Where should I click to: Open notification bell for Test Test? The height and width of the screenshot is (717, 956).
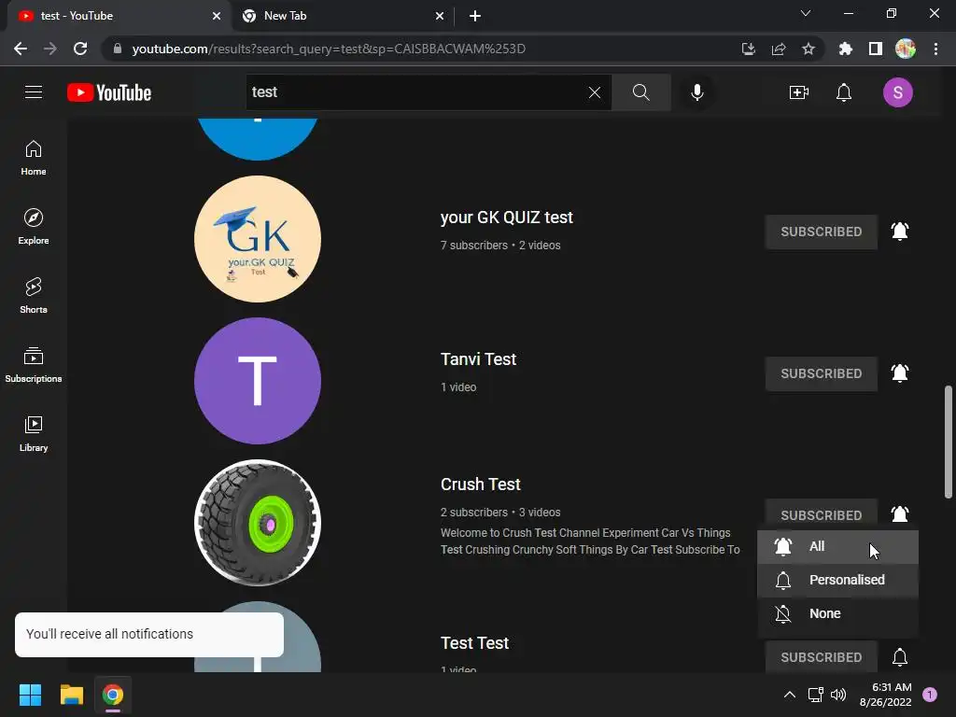pos(900,656)
